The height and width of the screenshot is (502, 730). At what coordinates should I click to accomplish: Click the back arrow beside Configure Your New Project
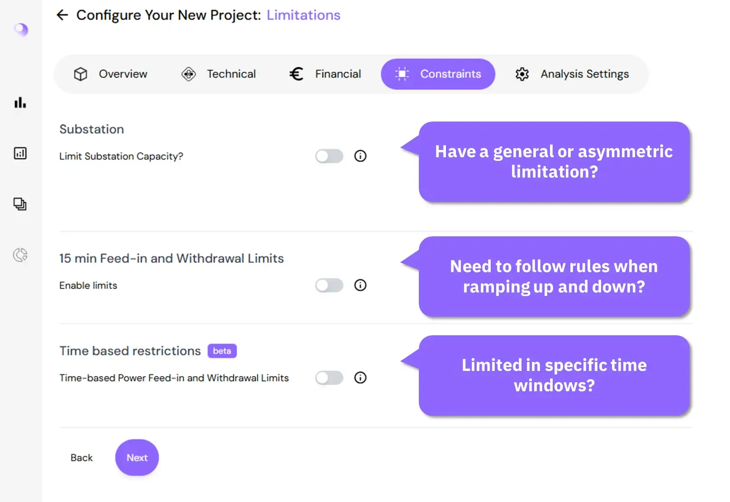[x=62, y=15]
